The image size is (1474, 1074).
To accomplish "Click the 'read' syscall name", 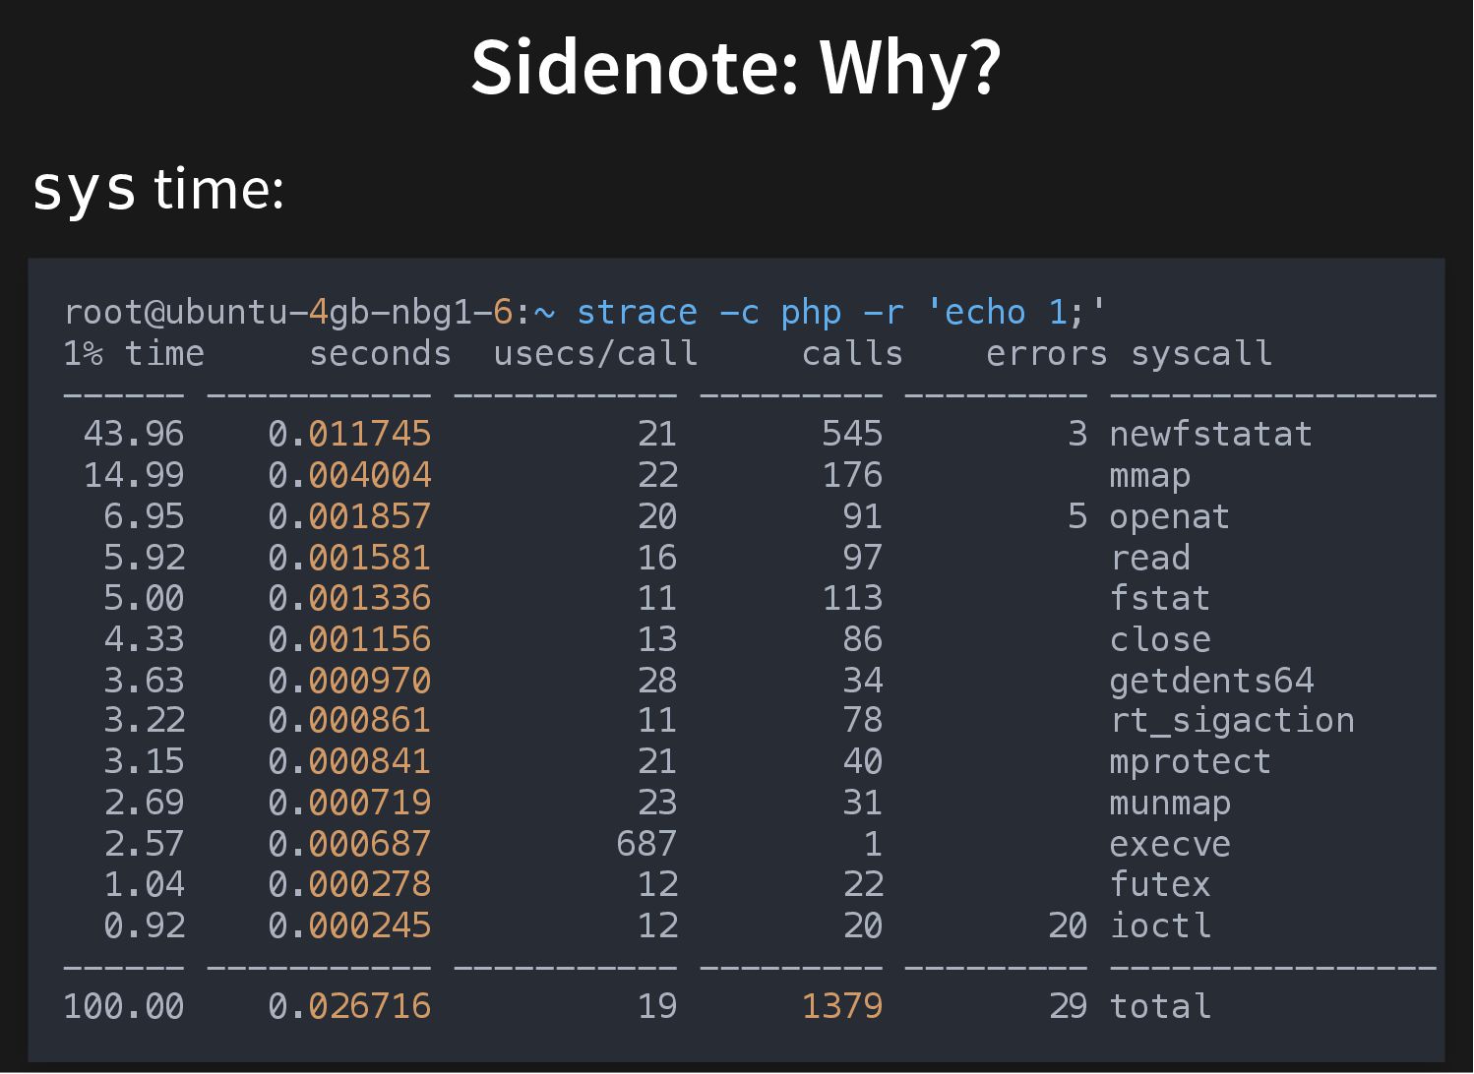I will click(x=1150, y=559).
